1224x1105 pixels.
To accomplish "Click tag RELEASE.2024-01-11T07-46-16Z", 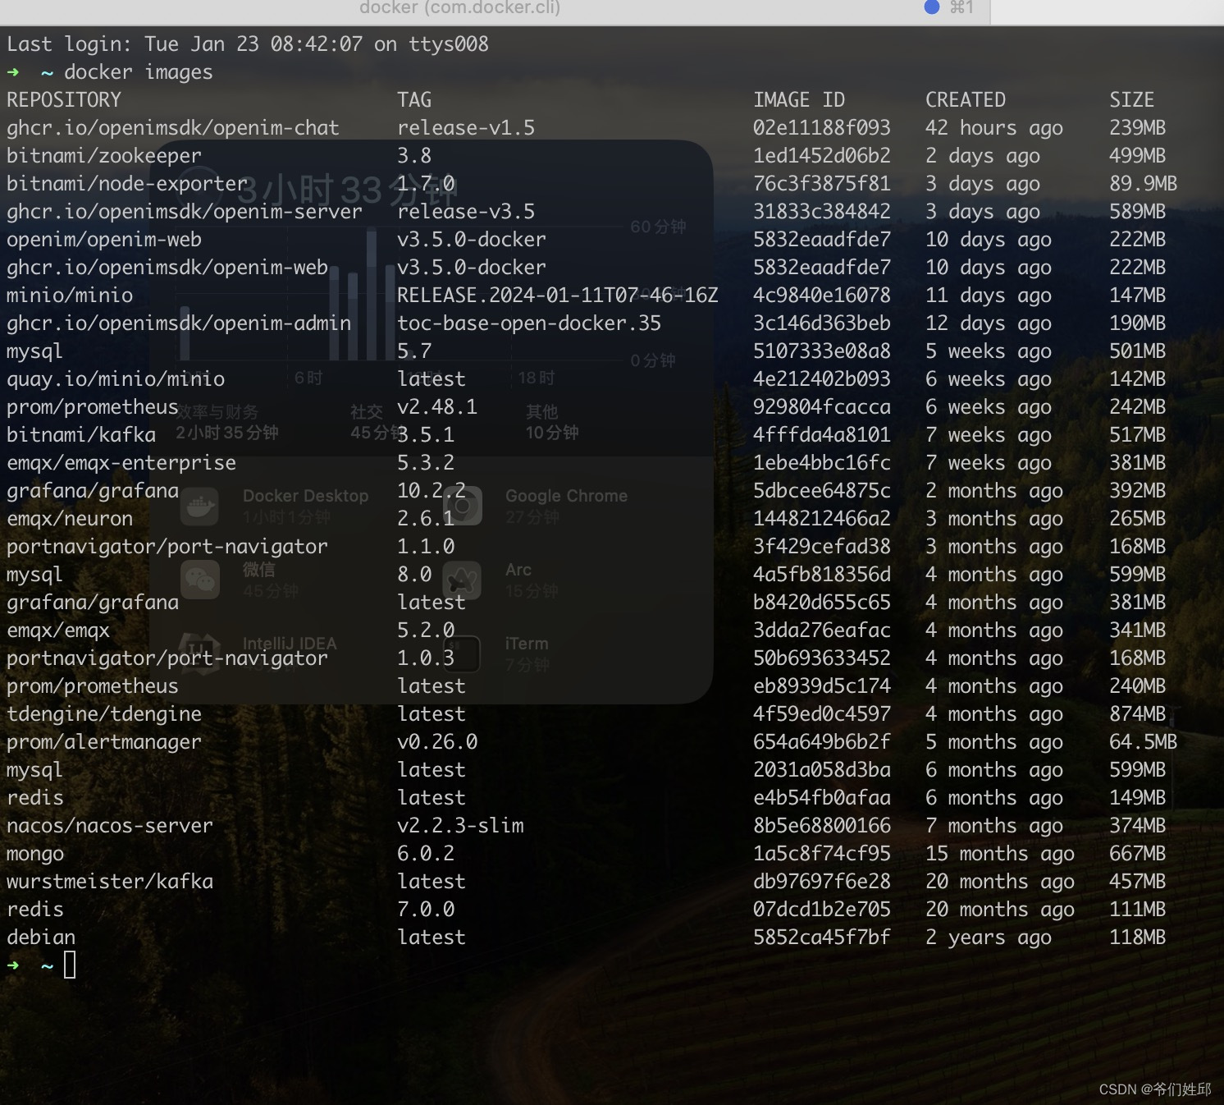I will point(558,296).
